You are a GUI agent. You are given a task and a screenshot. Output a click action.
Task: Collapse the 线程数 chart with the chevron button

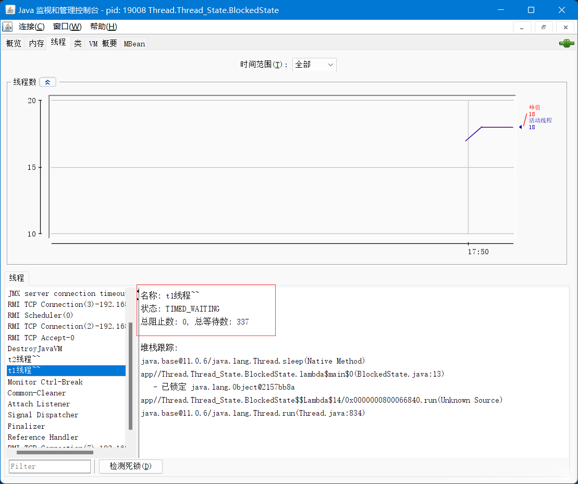coord(47,82)
